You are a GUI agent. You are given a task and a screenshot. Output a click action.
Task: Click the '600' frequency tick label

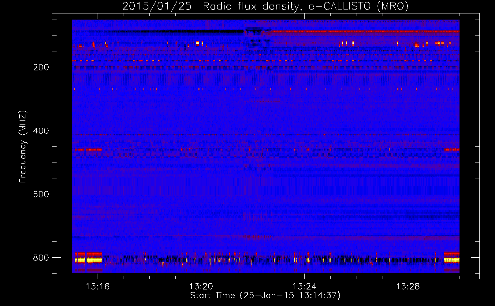[41, 194]
